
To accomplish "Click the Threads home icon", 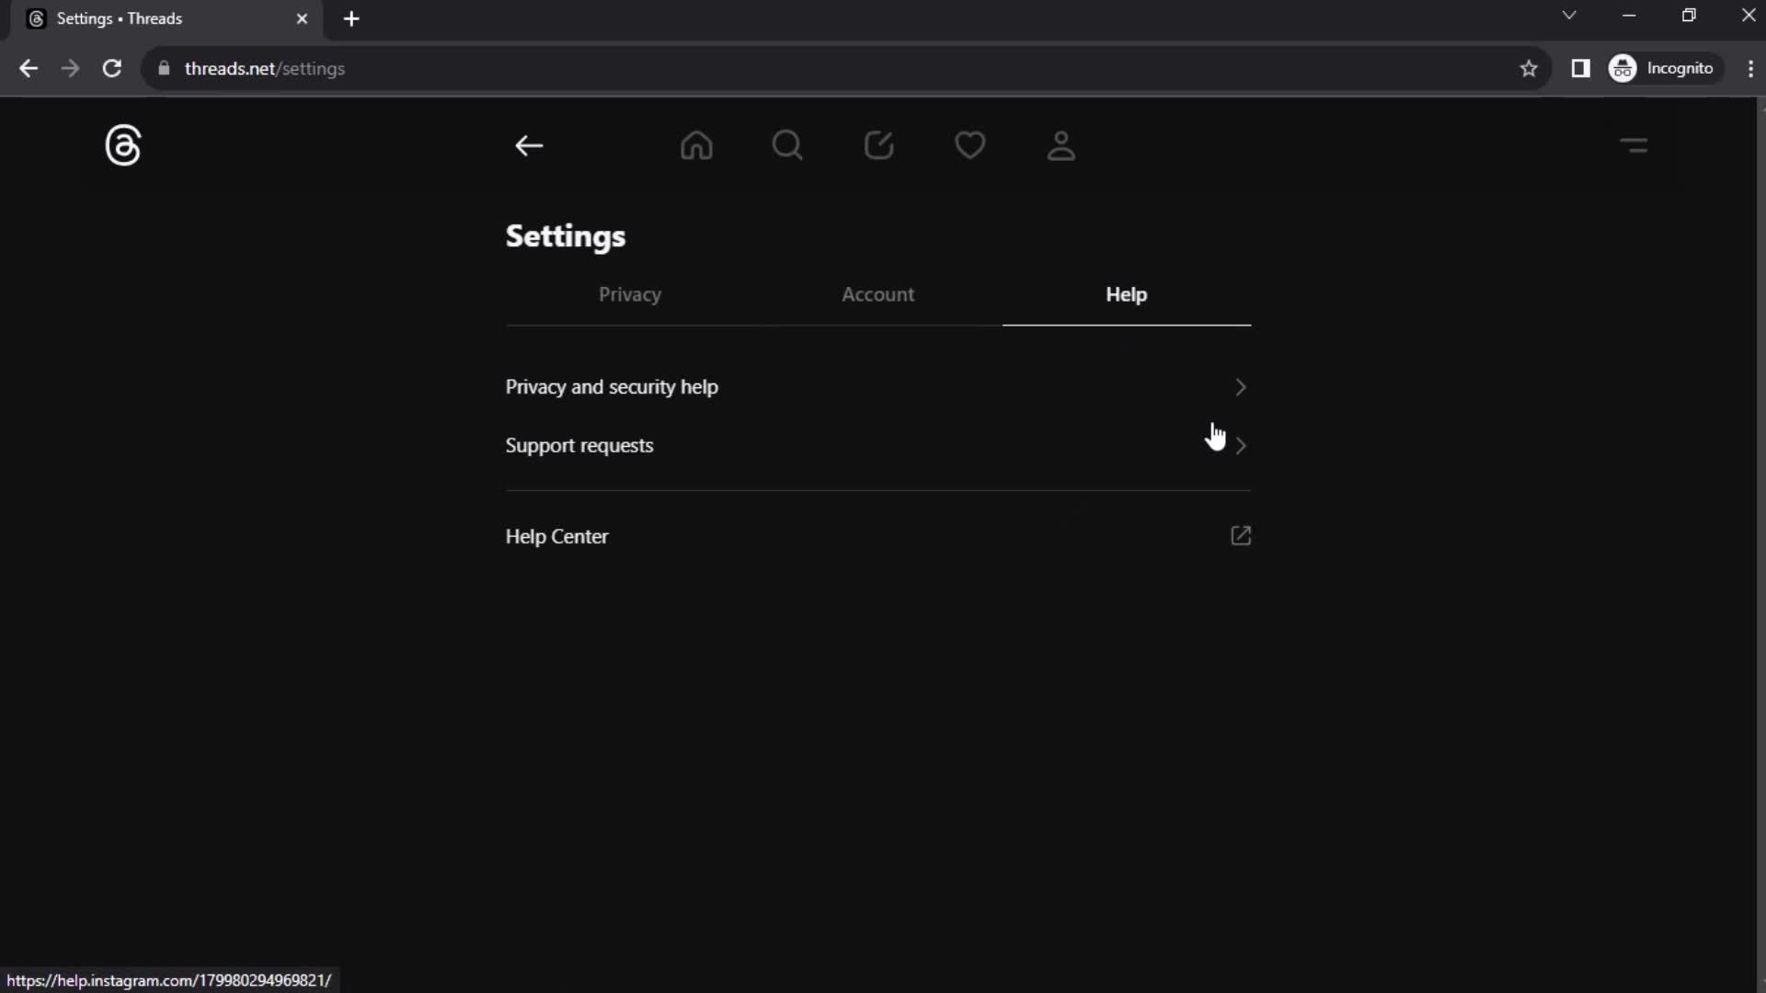I will pos(697,145).
